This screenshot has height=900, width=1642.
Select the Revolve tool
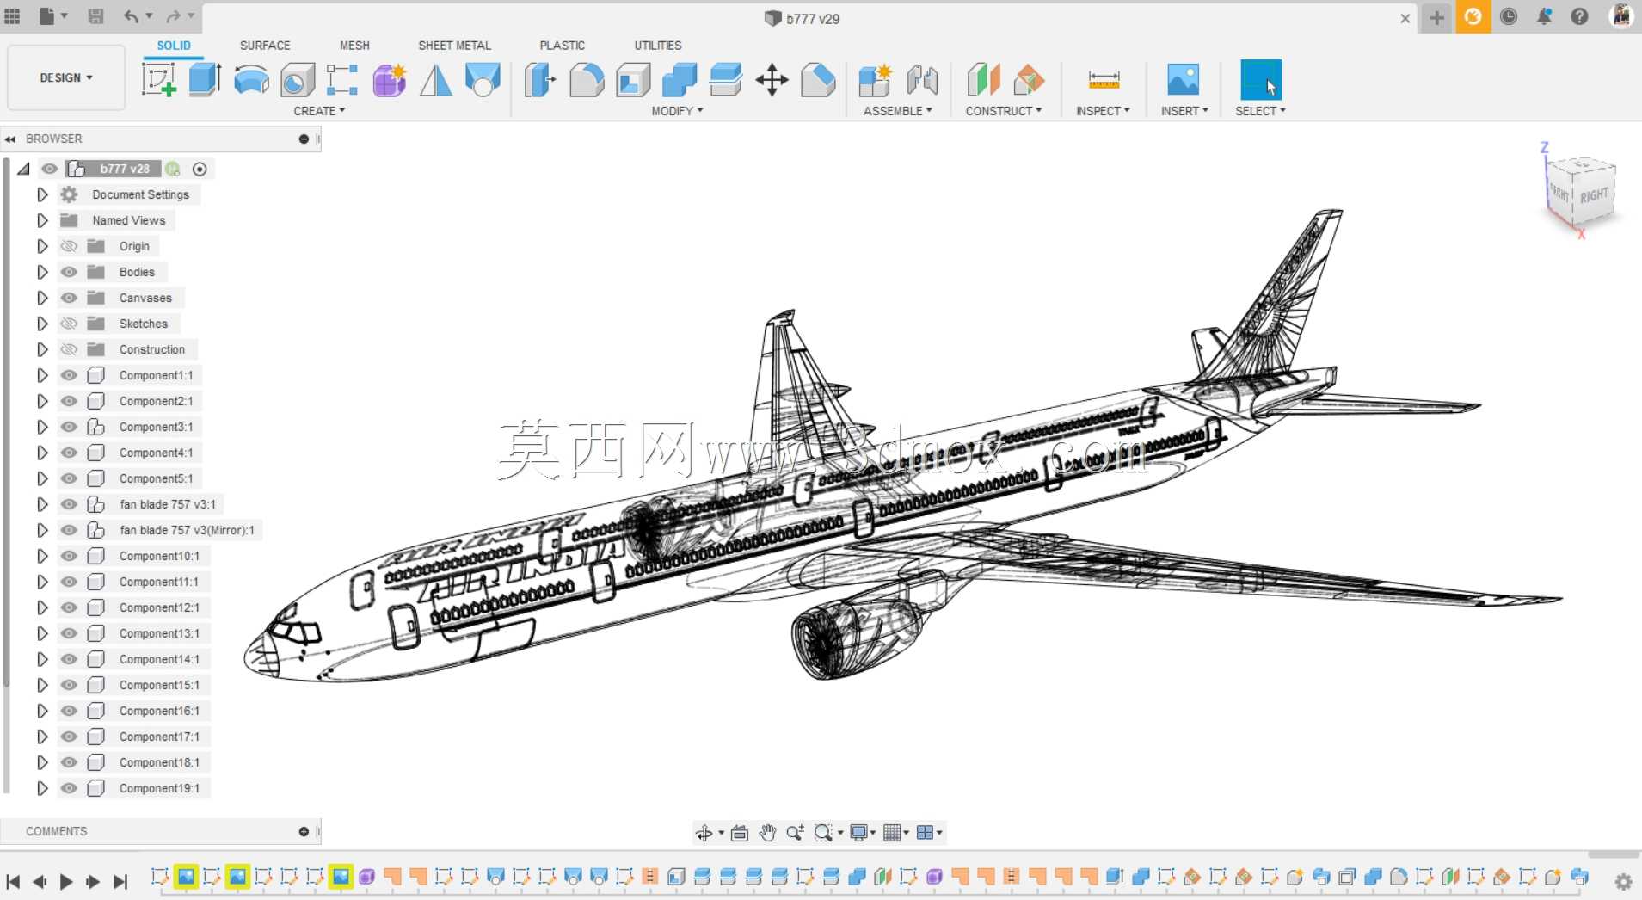pos(251,80)
